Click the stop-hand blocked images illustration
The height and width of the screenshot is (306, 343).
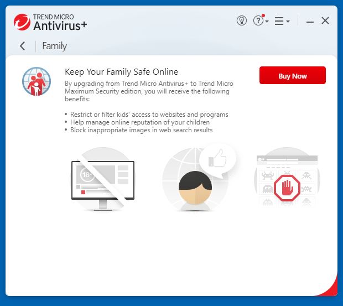coord(287,178)
